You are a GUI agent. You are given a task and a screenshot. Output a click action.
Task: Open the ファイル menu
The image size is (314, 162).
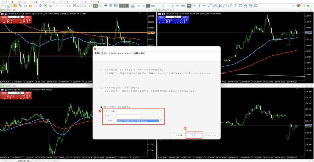7,2
